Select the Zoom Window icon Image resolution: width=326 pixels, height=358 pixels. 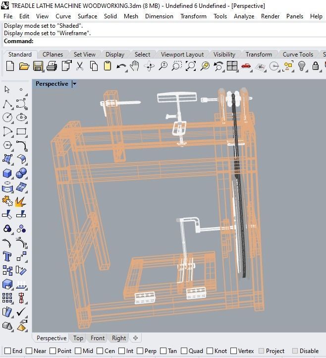click(x=177, y=66)
